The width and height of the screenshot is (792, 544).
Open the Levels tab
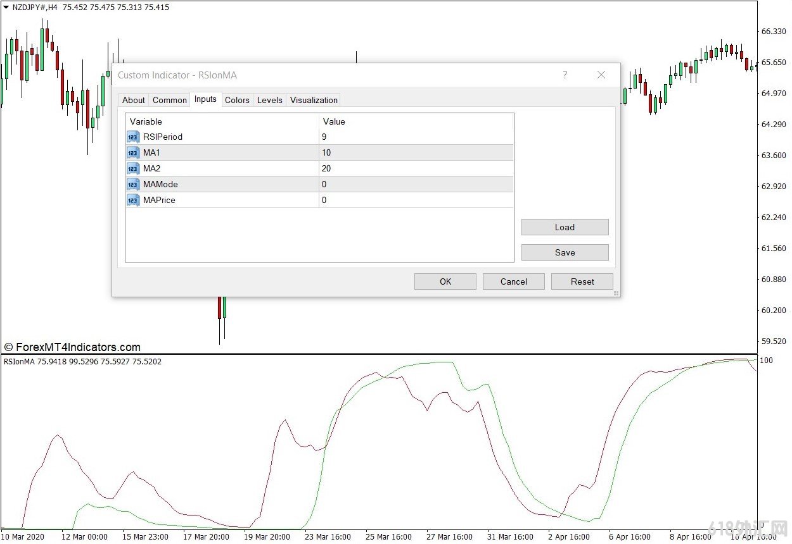(x=270, y=100)
